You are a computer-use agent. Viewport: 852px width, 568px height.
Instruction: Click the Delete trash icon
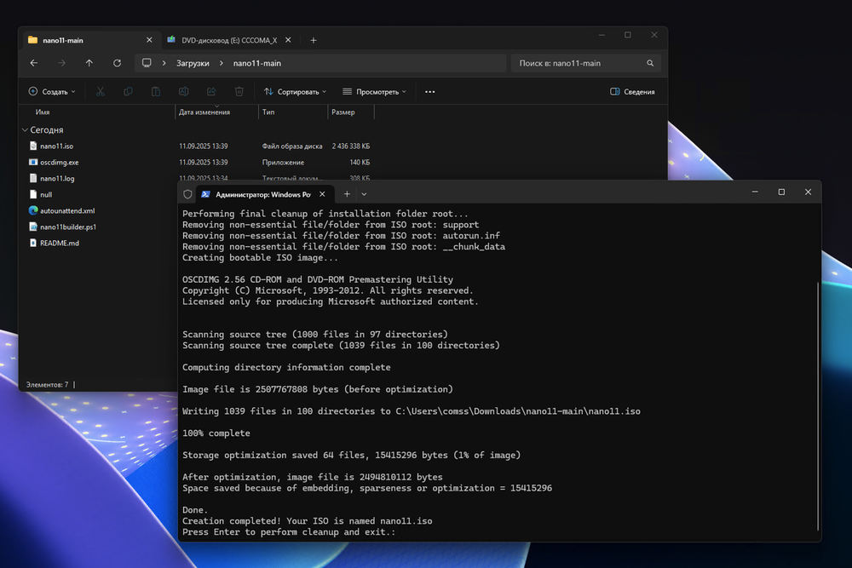tap(239, 92)
